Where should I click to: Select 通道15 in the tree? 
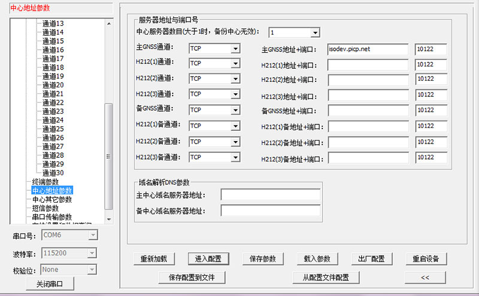(x=53, y=41)
